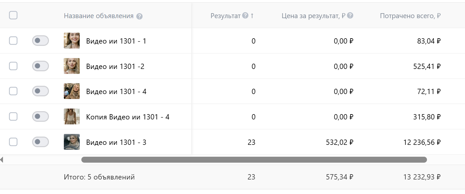Image resolution: width=465 pixels, height=194 pixels.
Task: Open thumbnail of Копия Видео ии 1301 - 4
Action: 72,117
